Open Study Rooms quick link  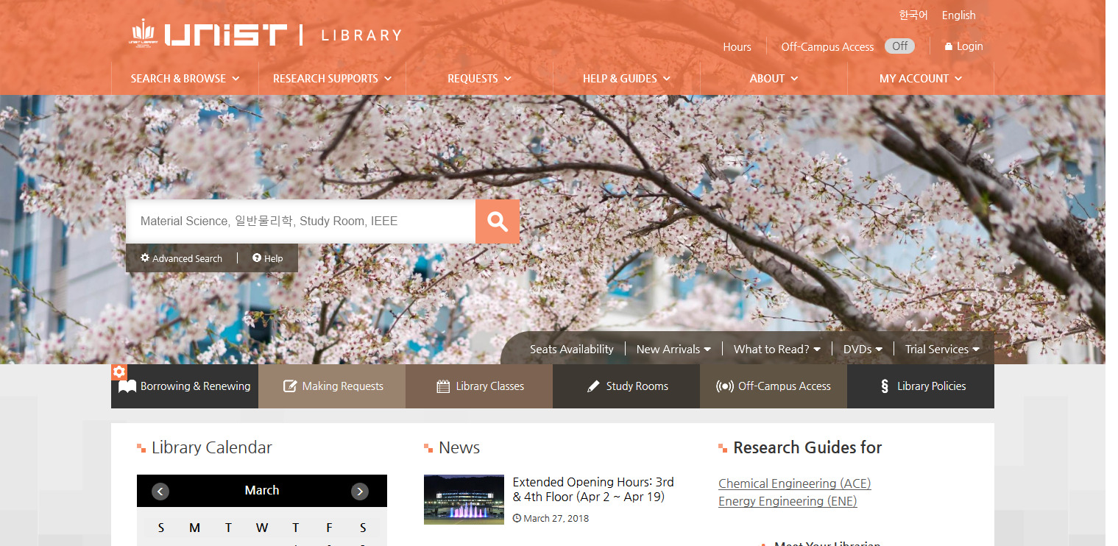pyautogui.click(x=626, y=386)
